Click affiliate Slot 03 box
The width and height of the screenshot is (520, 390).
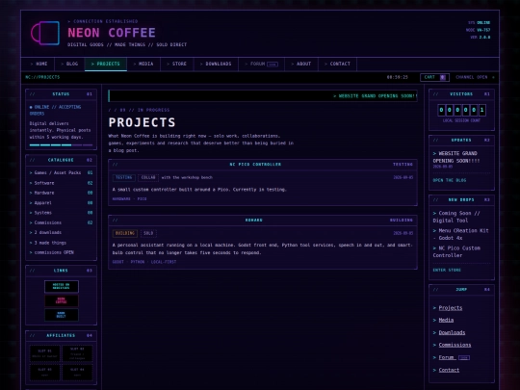click(x=44, y=372)
